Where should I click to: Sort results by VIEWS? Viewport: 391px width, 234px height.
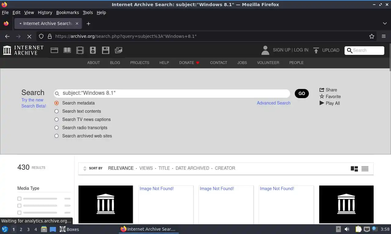coord(146,168)
